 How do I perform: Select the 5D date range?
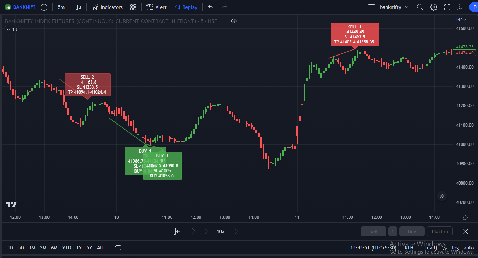point(21,248)
